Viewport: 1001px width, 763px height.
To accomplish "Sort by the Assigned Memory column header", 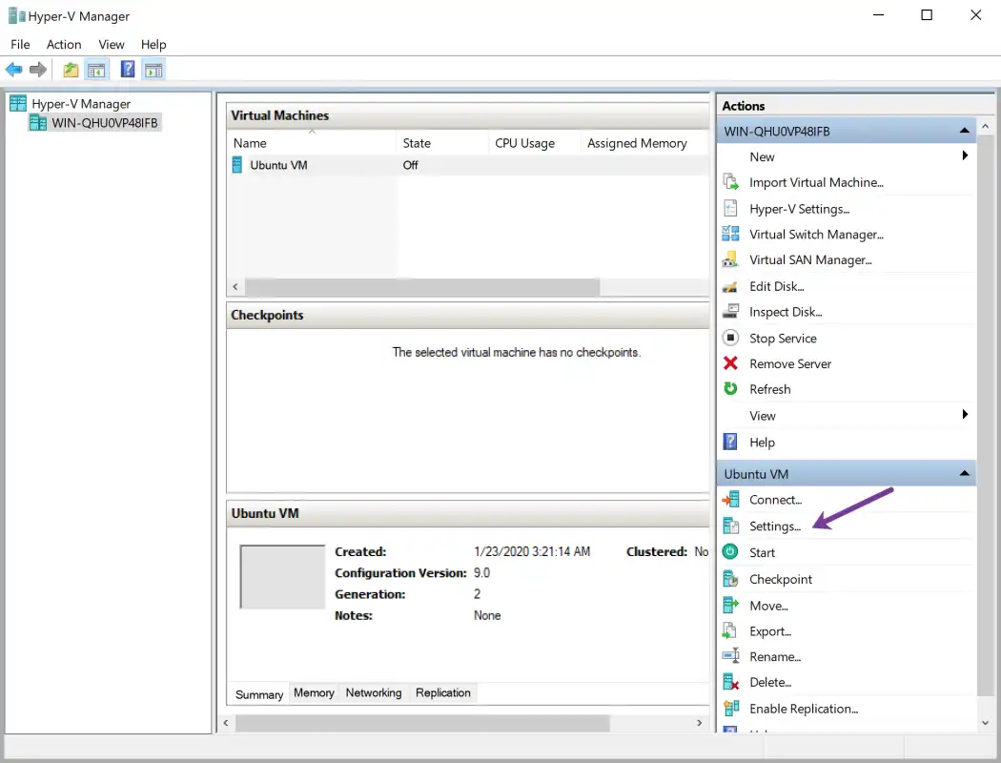I will (644, 143).
